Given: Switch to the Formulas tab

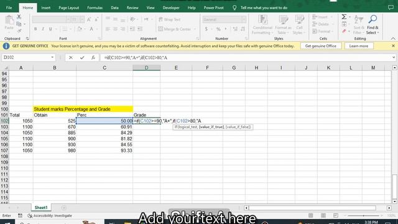Looking at the screenshot, I should [95, 7].
